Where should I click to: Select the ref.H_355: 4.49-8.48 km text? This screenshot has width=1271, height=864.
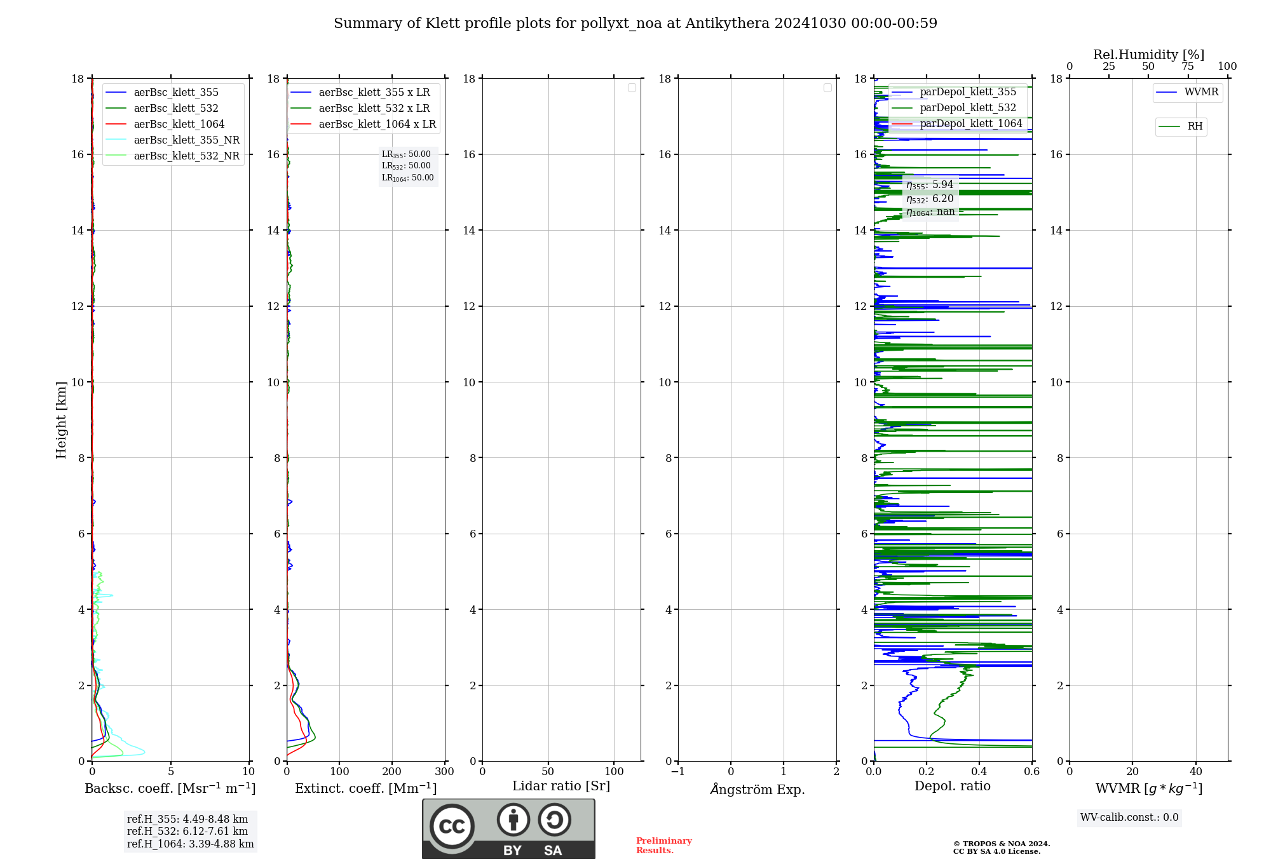coord(187,820)
